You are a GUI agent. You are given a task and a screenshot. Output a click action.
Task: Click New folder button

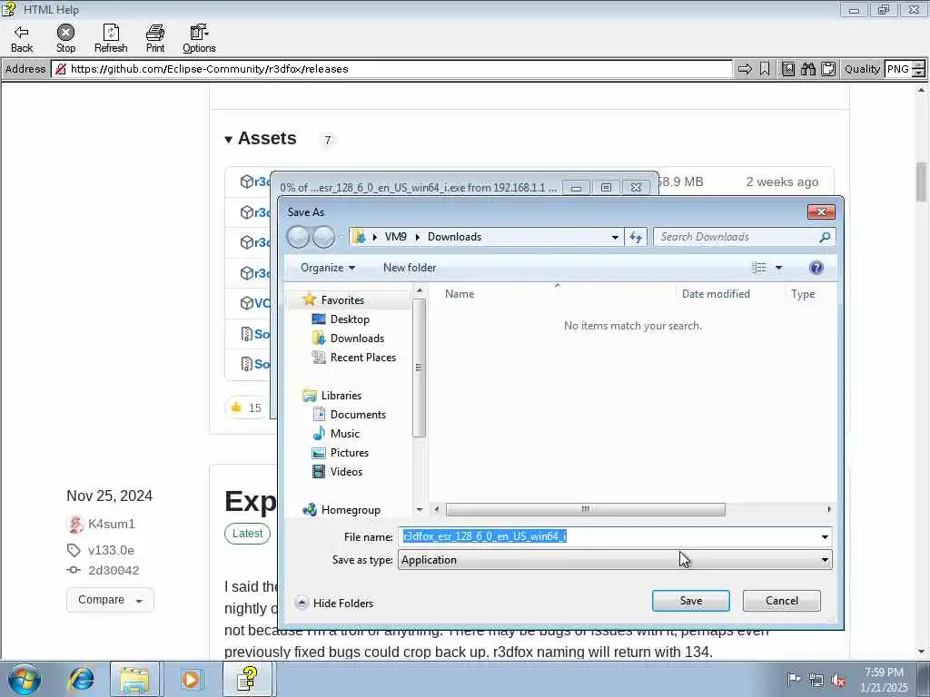(x=410, y=268)
